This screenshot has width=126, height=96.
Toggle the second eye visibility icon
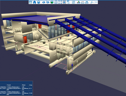click(48, 2)
